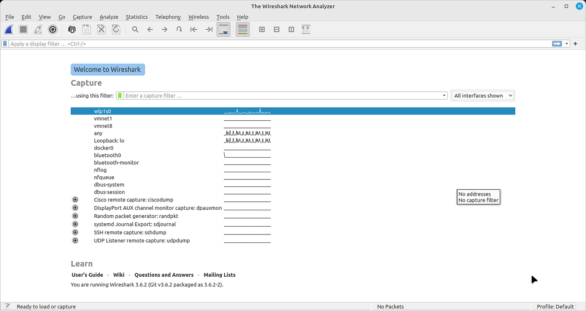This screenshot has width=586, height=311.
Task: Click the zoom out minus icon
Action: (277, 29)
